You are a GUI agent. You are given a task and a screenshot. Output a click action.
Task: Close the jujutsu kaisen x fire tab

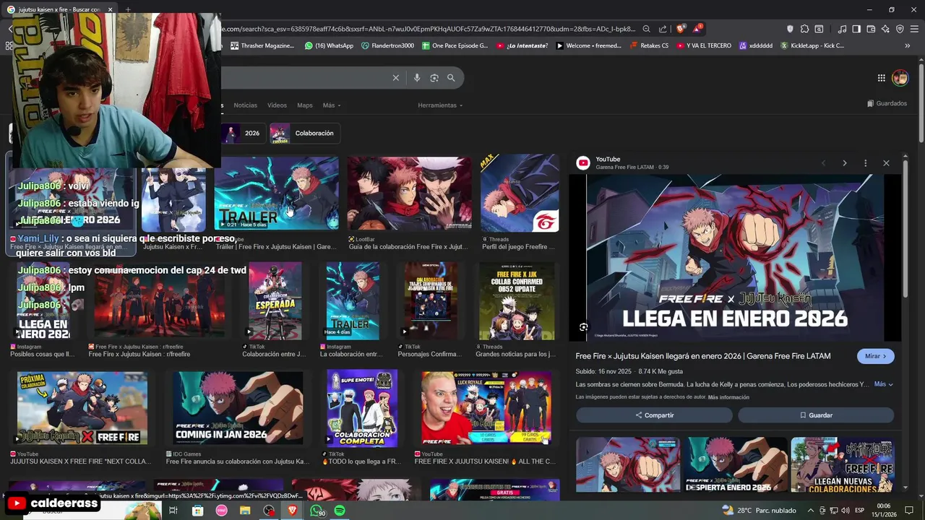[110, 9]
